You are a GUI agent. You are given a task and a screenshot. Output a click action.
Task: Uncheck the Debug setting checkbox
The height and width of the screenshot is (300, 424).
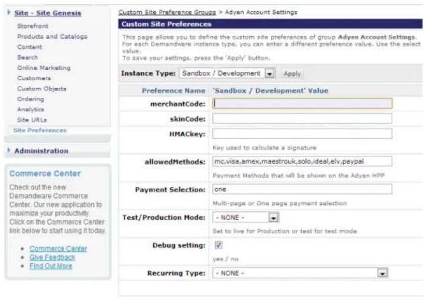coord(218,245)
